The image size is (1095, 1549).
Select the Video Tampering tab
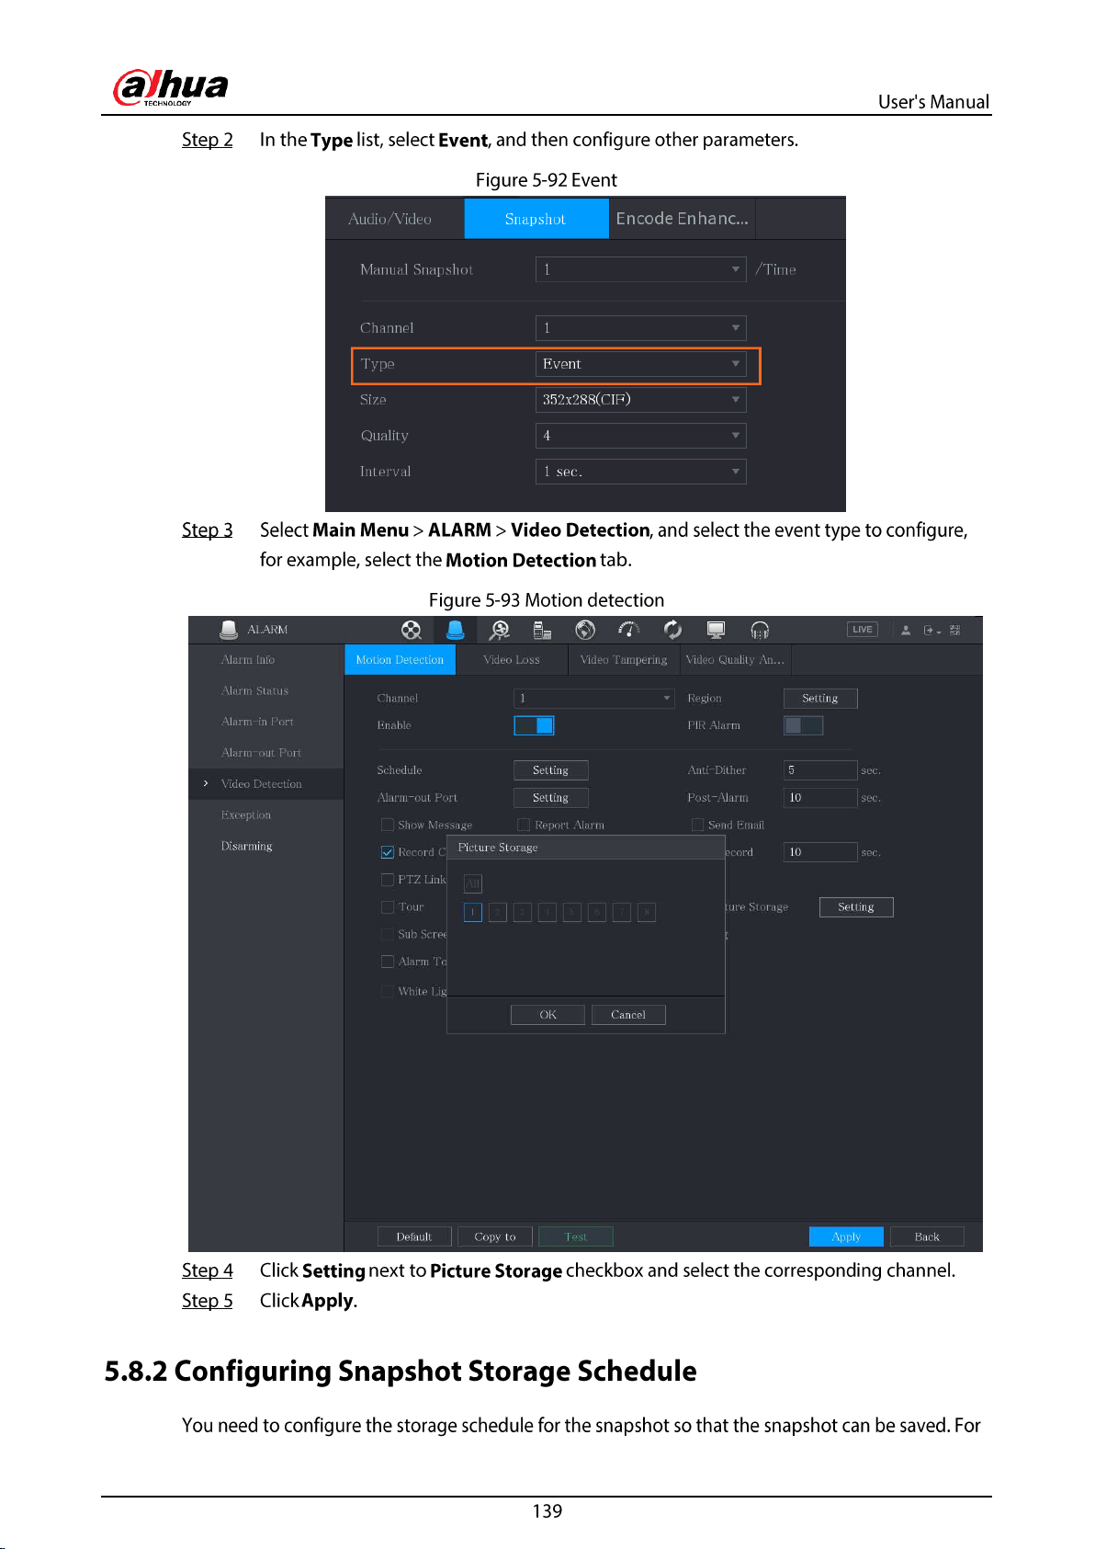624,660
